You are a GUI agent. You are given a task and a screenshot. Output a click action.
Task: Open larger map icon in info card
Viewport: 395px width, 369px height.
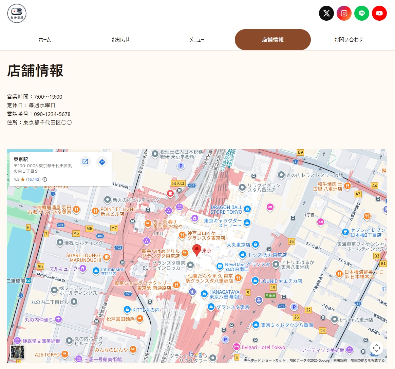click(x=85, y=161)
